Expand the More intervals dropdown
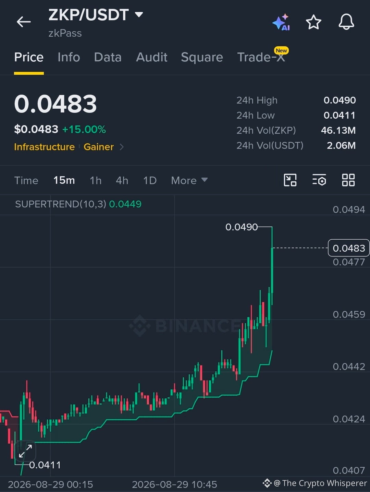 pyautogui.click(x=189, y=180)
